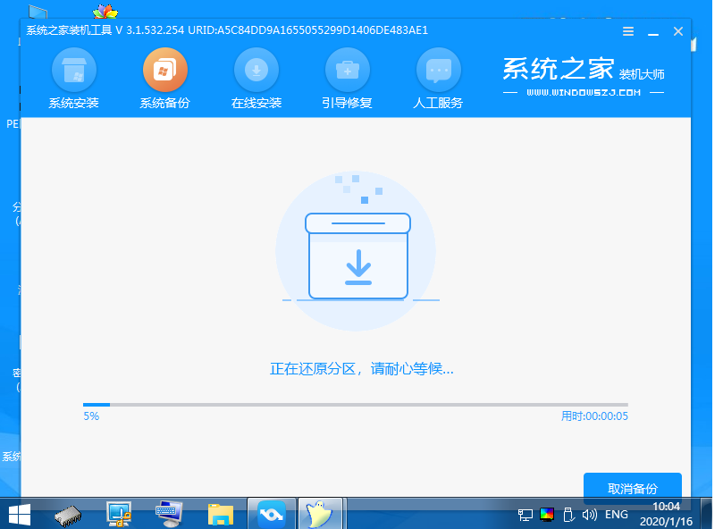Select the Ghost taskbar app icon
Screen dimensions: 723x529
(x=320, y=513)
